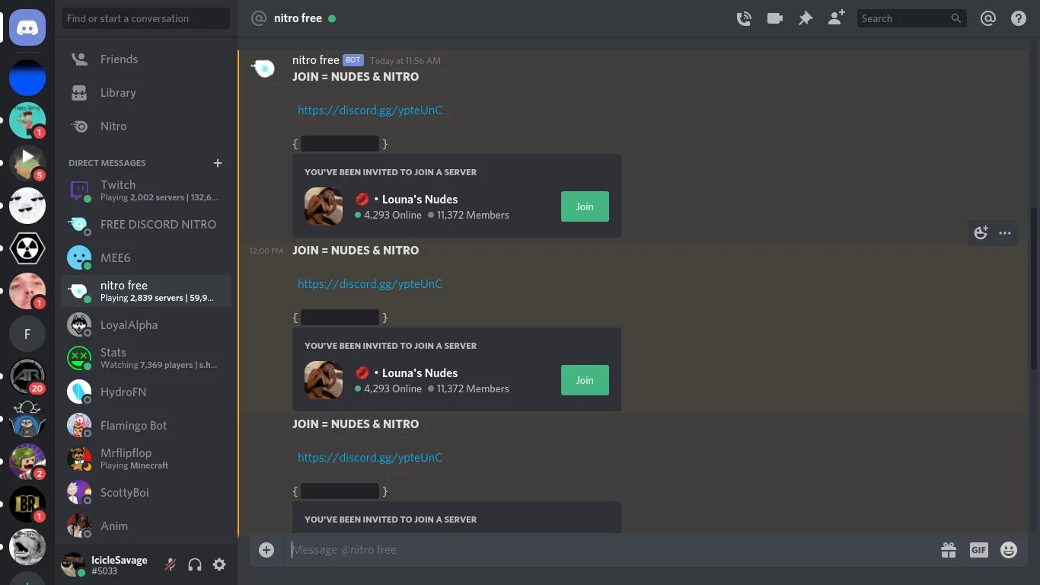1040x585 pixels.
Task: Open GIF picker
Action: (979, 550)
